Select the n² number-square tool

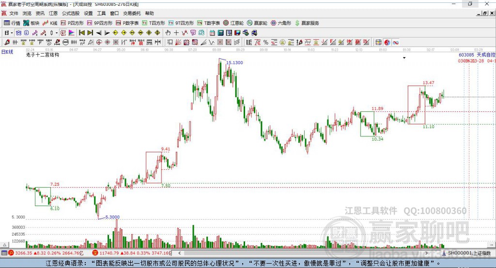point(82,43)
